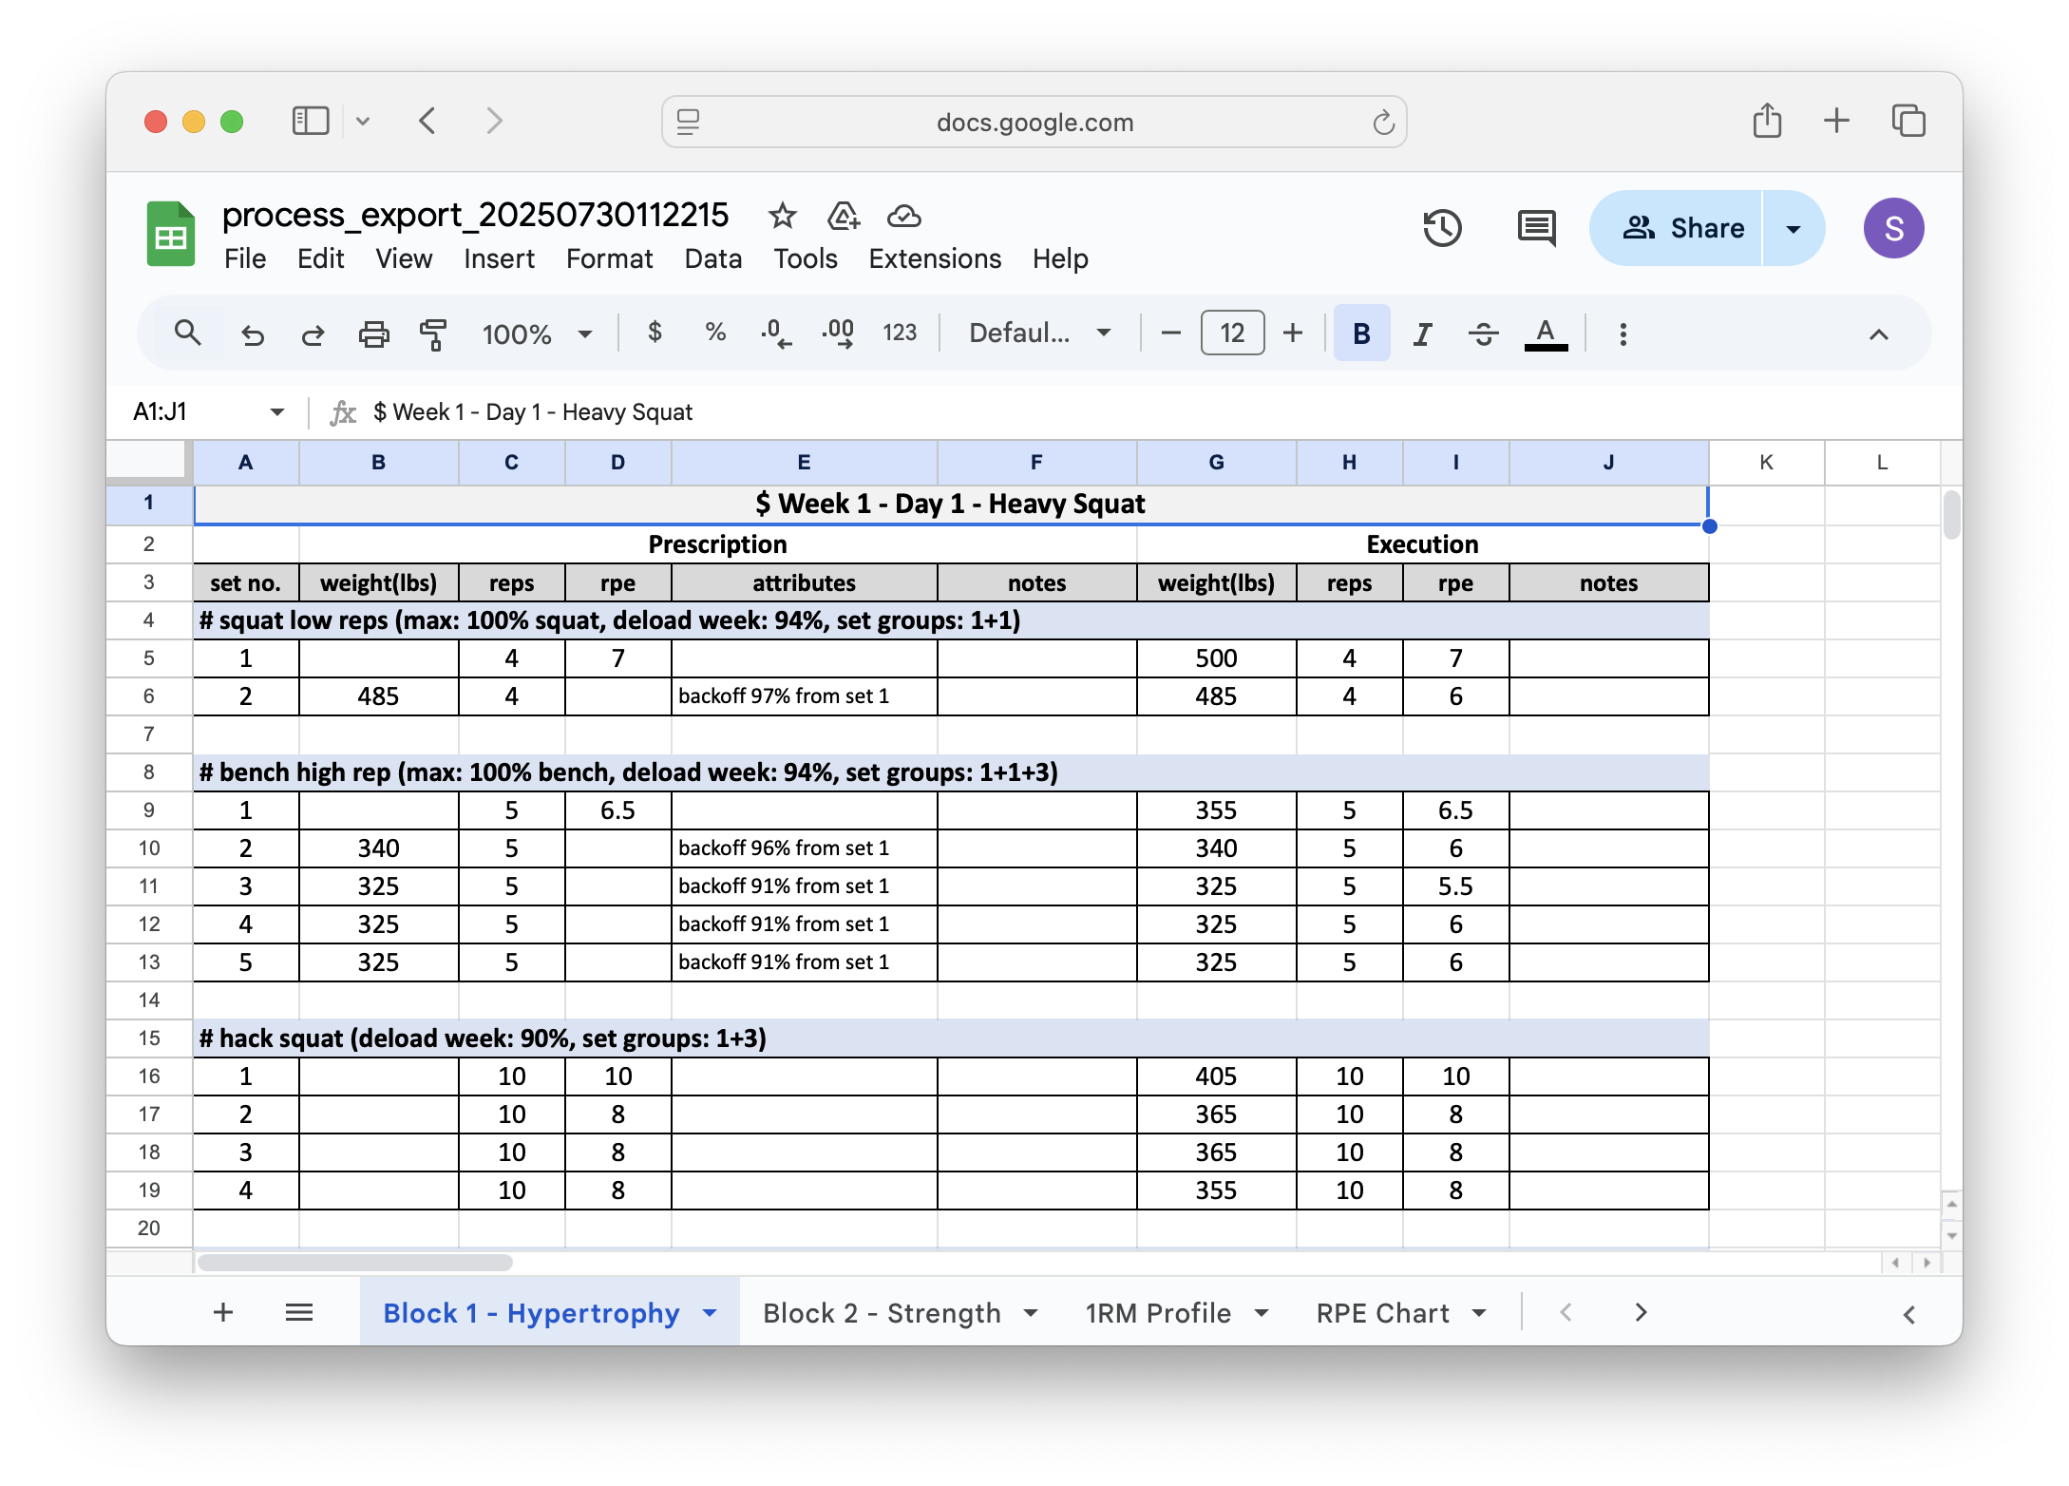Format selection as currency

[654, 333]
